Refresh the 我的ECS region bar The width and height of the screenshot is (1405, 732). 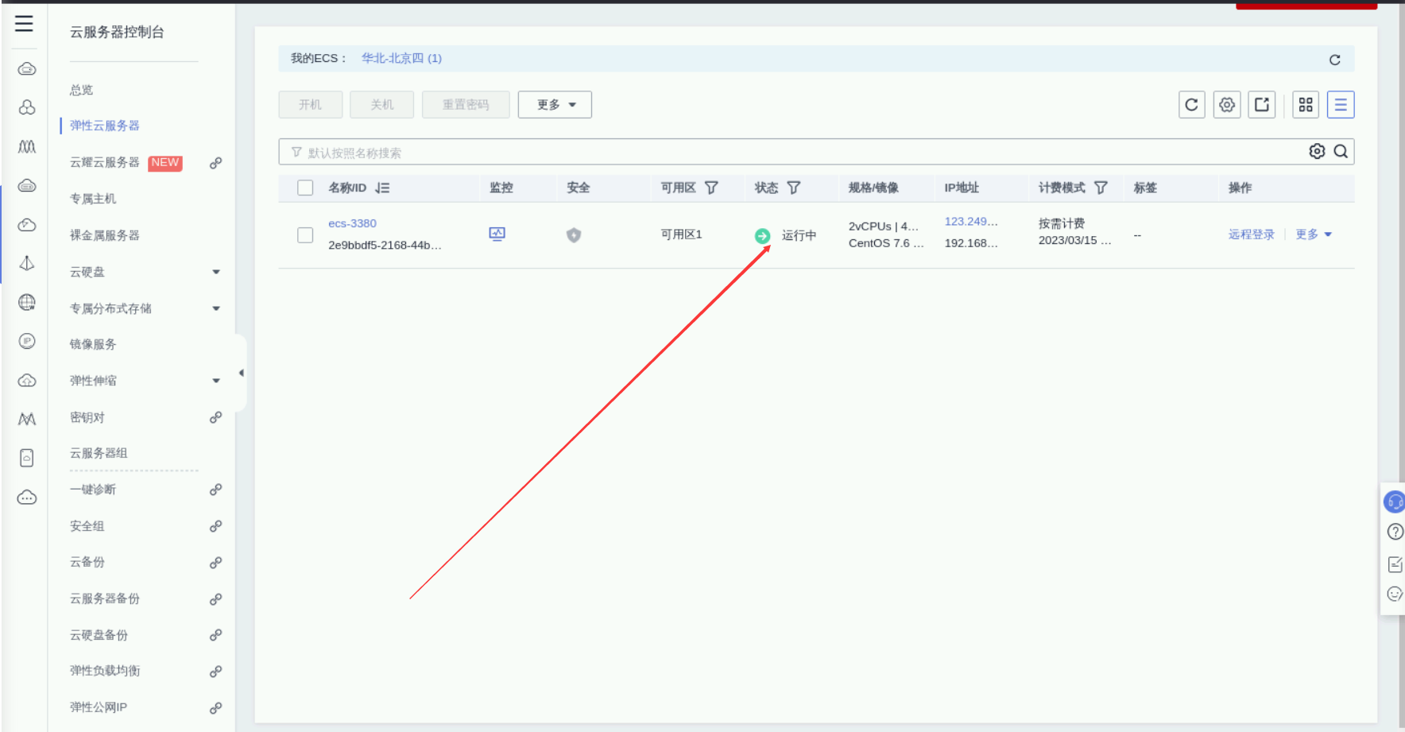coord(1335,60)
